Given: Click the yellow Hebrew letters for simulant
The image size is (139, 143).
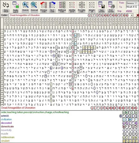Looking at the screenshot, I should 130,141.
